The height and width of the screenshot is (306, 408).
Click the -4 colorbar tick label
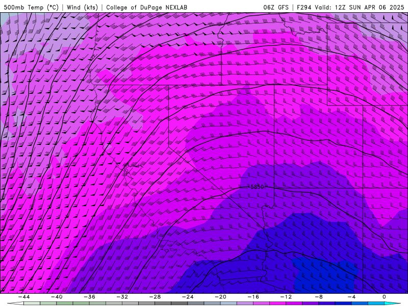(x=351, y=297)
